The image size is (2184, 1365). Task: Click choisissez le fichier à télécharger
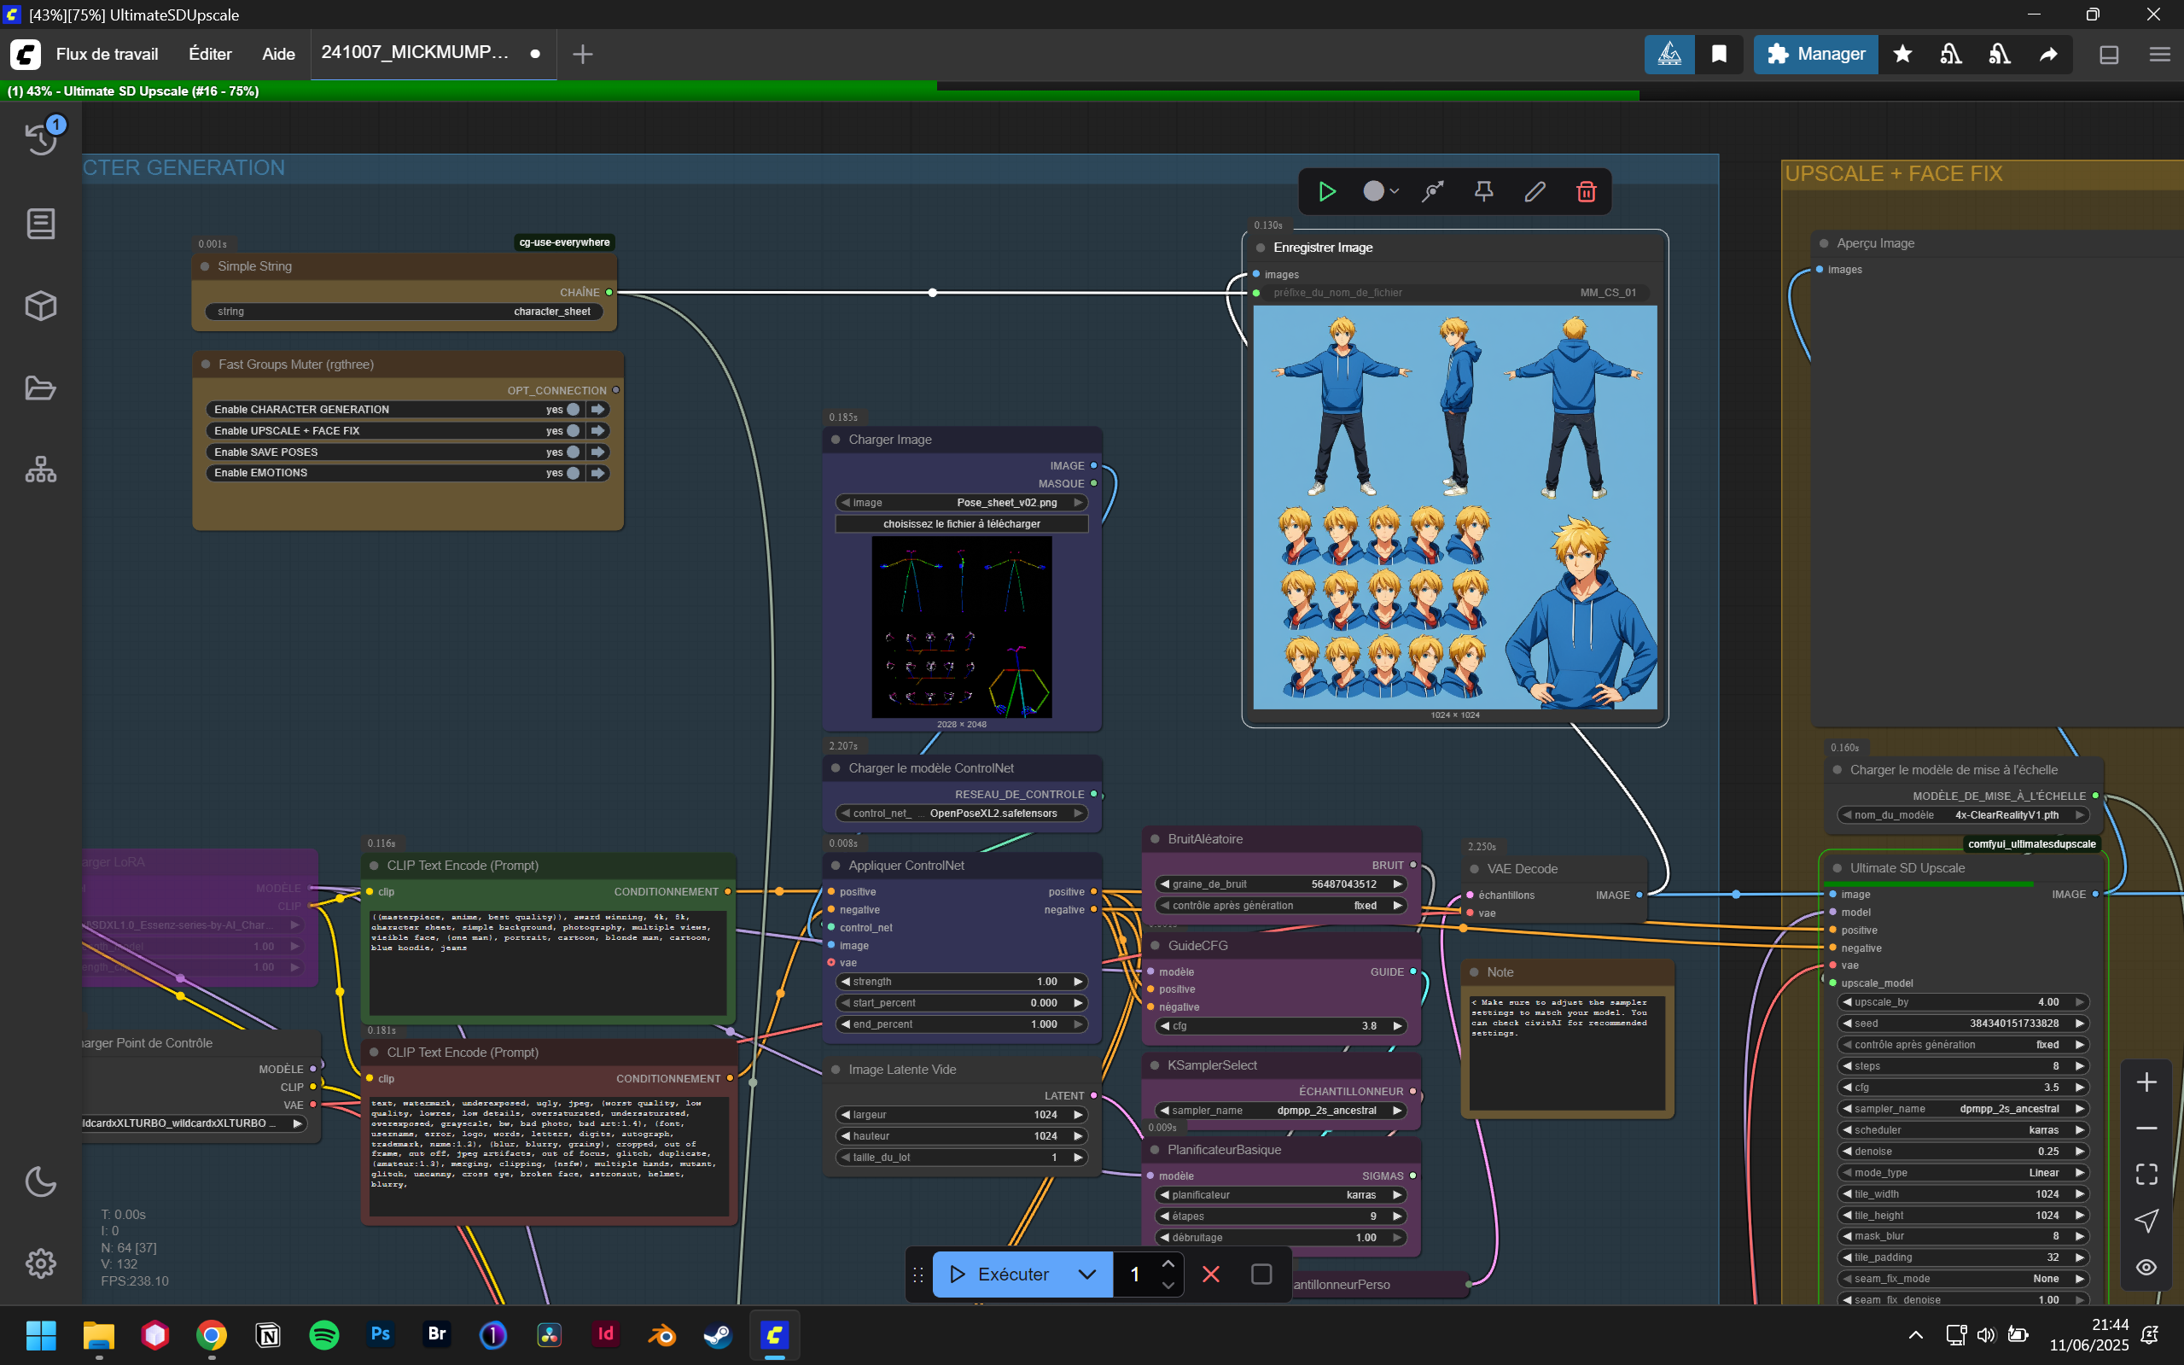click(960, 523)
